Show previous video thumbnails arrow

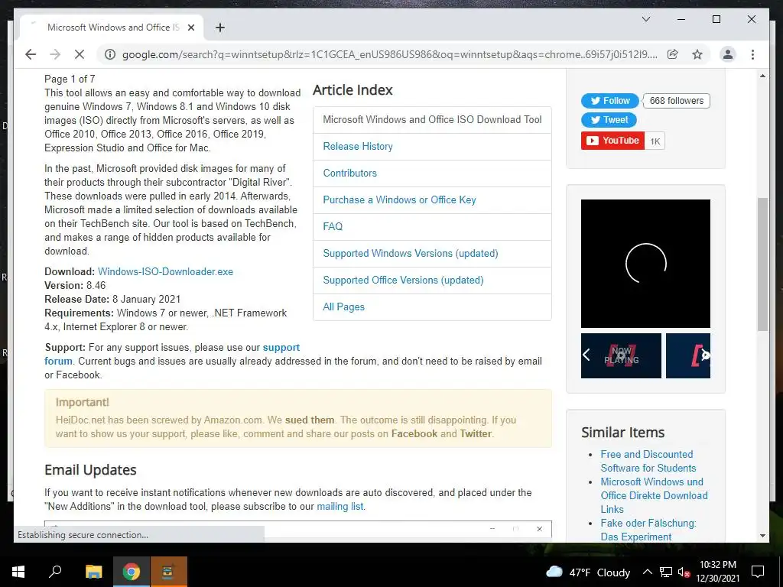[x=586, y=355]
